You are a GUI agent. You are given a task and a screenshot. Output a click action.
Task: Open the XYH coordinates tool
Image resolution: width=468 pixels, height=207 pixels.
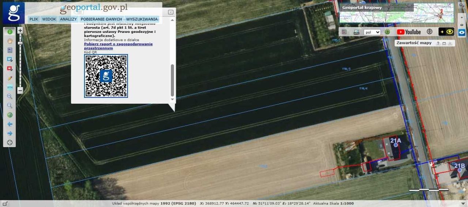[10, 87]
